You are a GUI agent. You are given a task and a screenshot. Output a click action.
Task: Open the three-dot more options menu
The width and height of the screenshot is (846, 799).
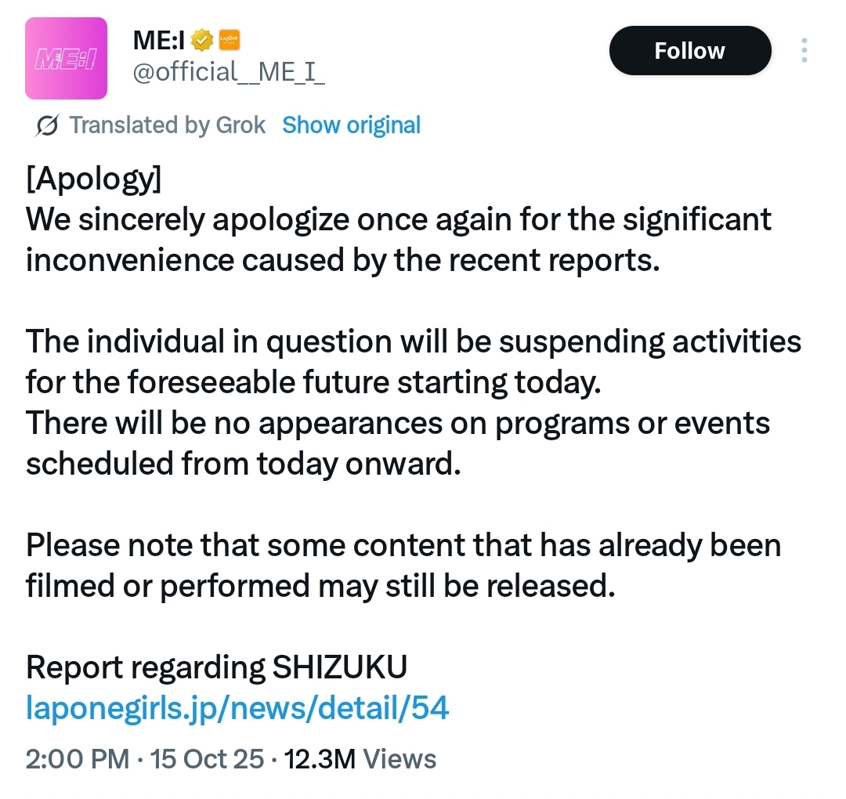tap(804, 51)
